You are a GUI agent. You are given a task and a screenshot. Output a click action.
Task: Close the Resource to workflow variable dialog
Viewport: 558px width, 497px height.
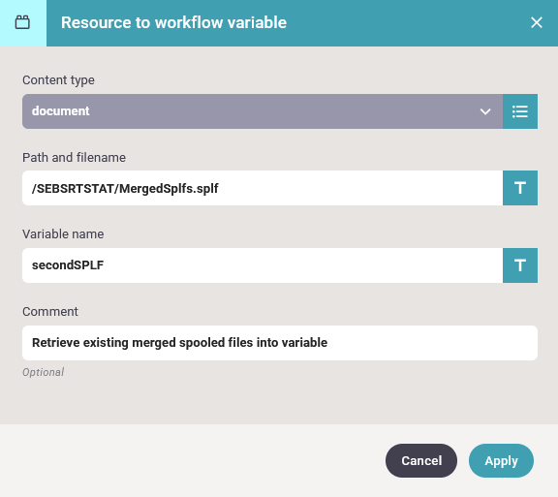tap(537, 22)
